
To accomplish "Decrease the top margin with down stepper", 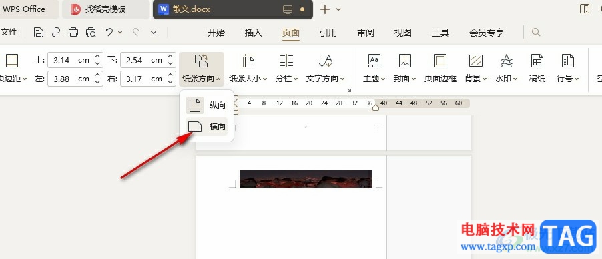I will click(97, 63).
